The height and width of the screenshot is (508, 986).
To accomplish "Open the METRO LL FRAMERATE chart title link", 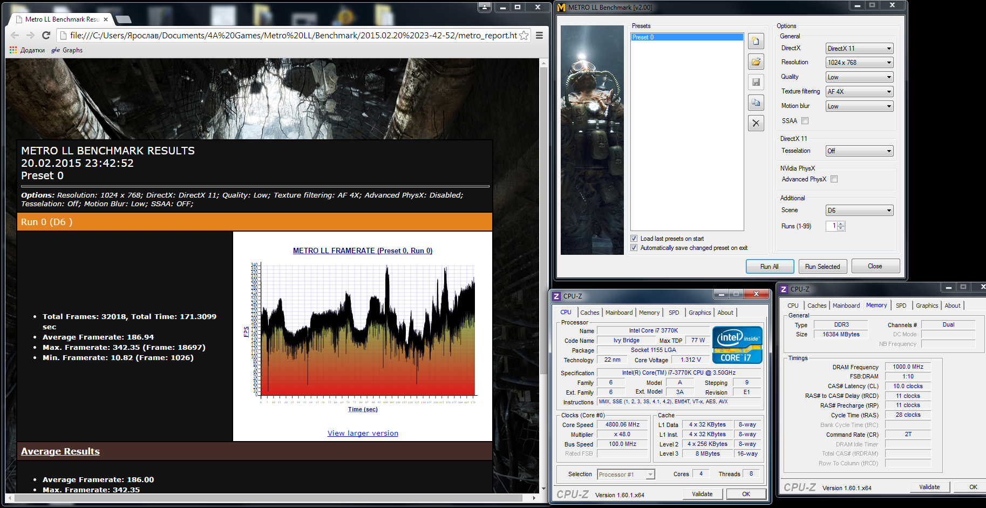I will click(x=363, y=250).
